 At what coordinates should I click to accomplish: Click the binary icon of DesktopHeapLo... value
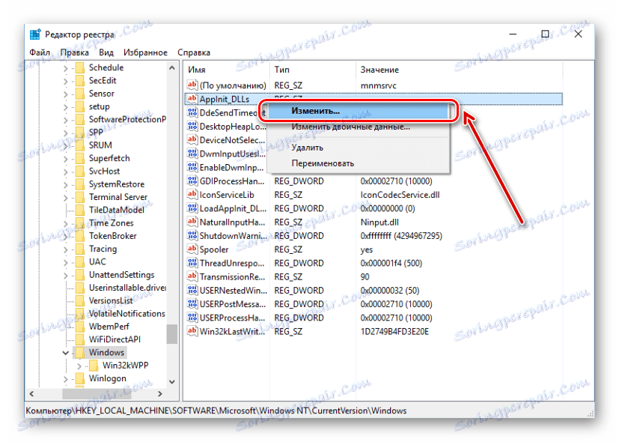click(192, 126)
